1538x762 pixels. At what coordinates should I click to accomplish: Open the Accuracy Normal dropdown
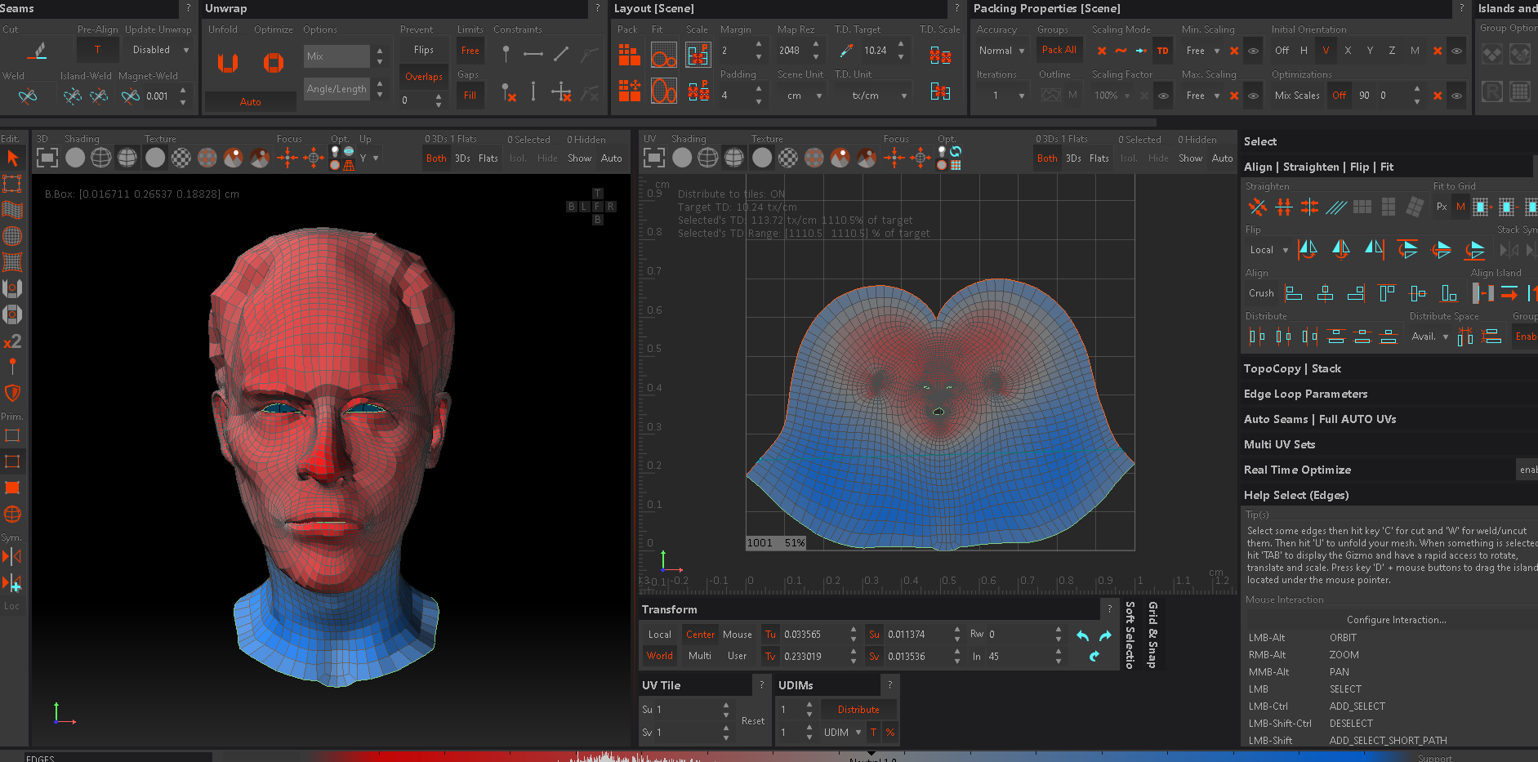(x=1001, y=51)
